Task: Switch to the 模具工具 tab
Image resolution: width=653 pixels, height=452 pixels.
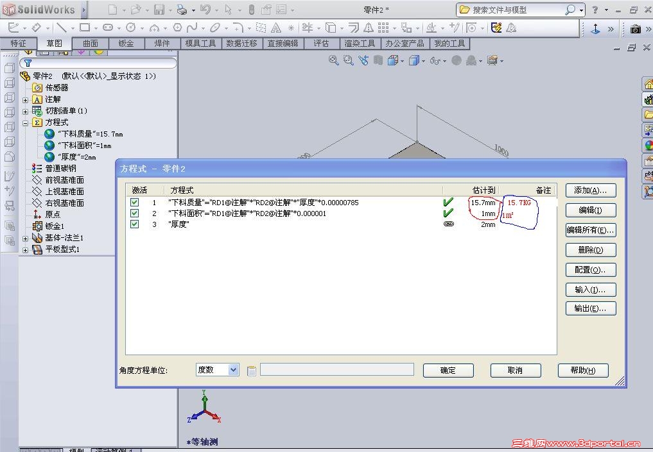Action: [x=201, y=43]
